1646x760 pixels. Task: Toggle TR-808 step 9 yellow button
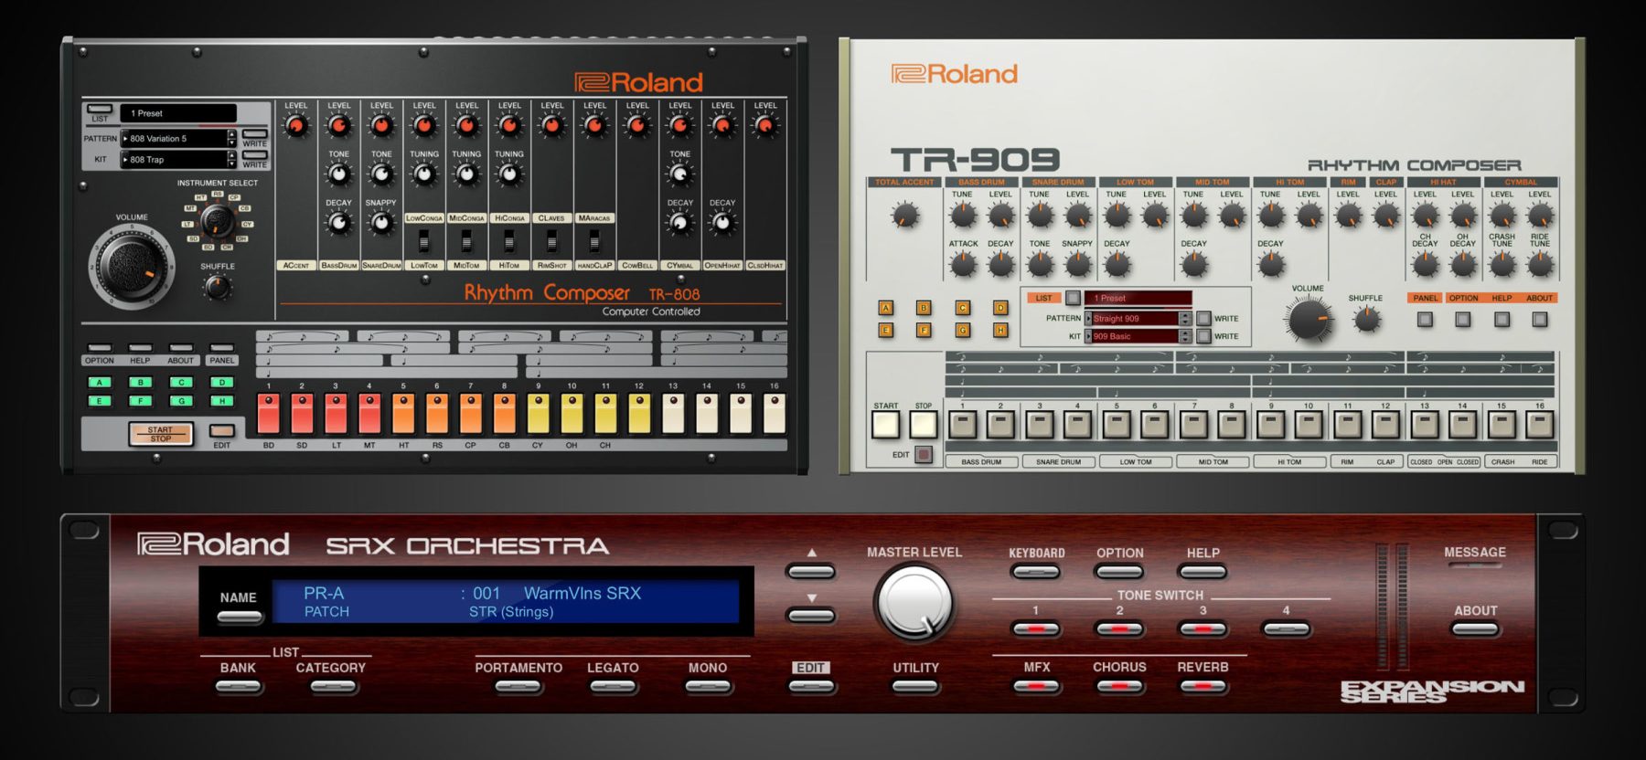click(x=538, y=413)
